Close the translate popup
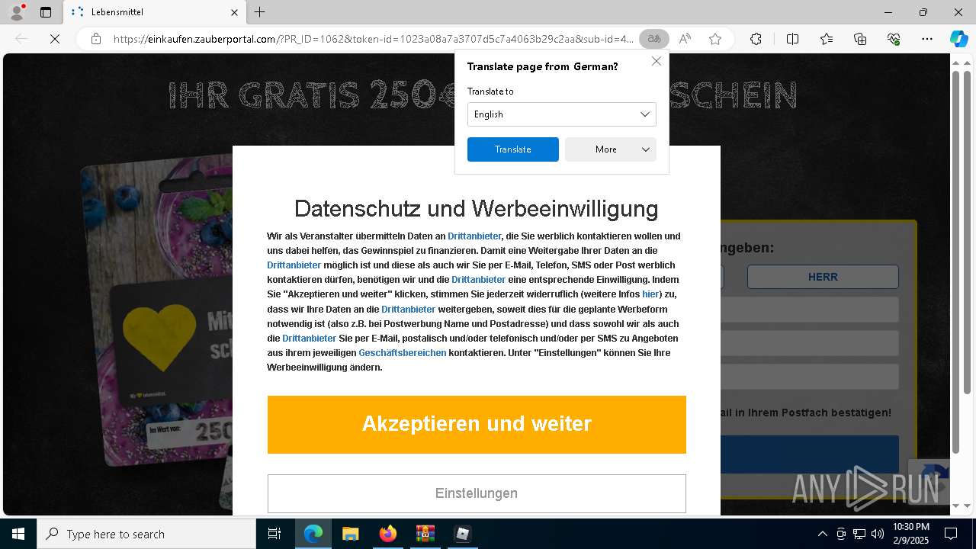This screenshot has height=549, width=976. pyautogui.click(x=656, y=61)
